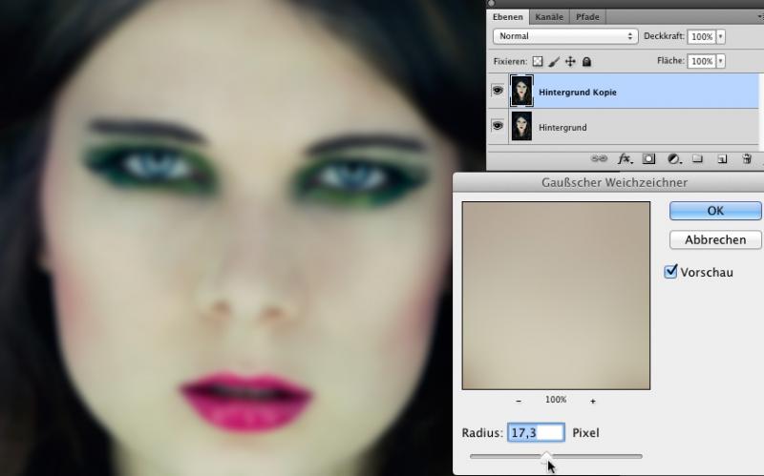Click the lock all padlock icon
This screenshot has height=476, width=764.
pyautogui.click(x=586, y=61)
